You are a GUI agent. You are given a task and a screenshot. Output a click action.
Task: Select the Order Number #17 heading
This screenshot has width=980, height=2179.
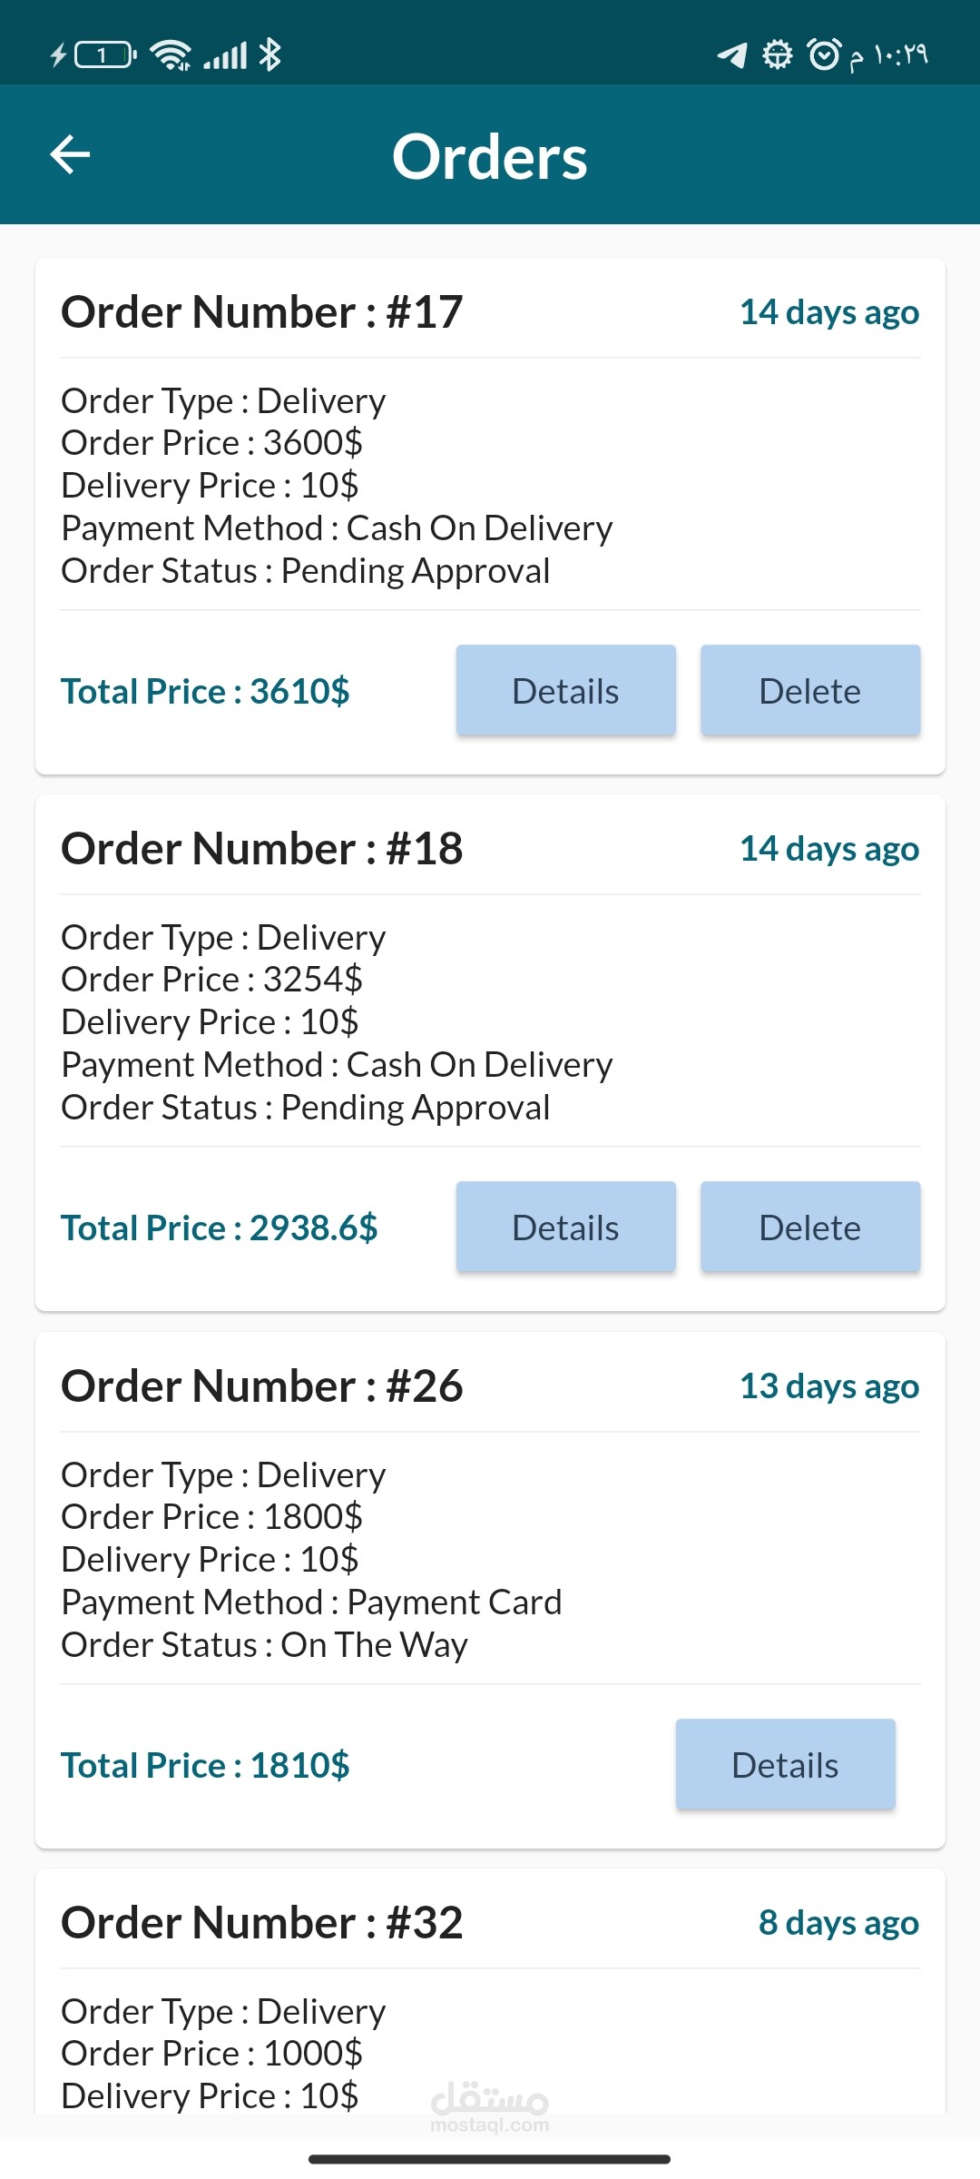pos(262,312)
